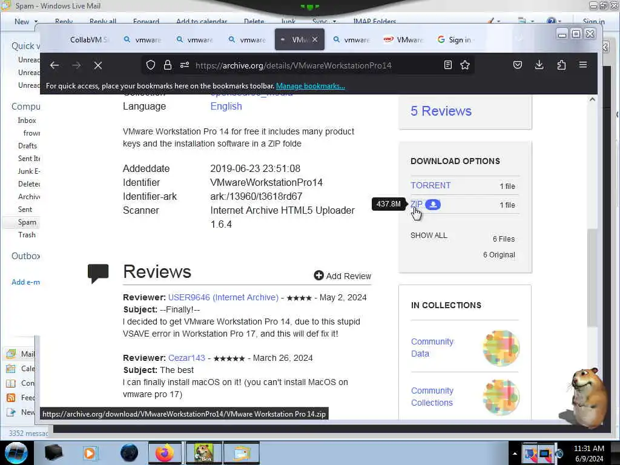Open the 5 Reviews link
The width and height of the screenshot is (620, 465).
[x=441, y=111]
